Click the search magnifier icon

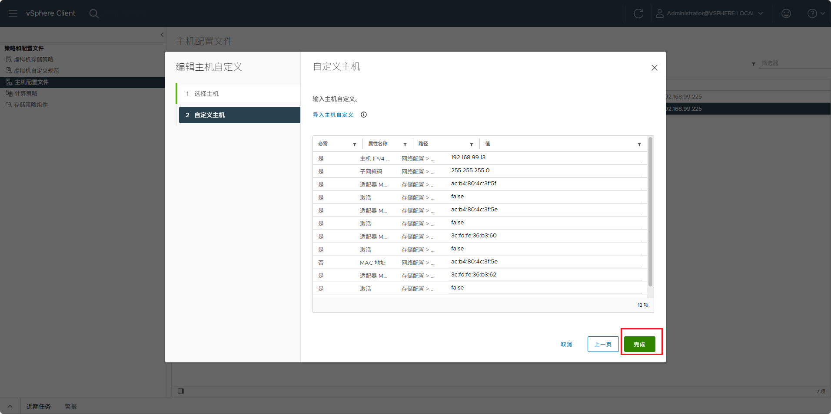click(x=94, y=13)
